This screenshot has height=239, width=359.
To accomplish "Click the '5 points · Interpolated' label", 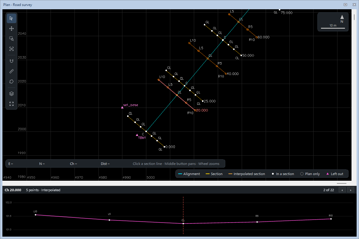I will click(x=43, y=190).
